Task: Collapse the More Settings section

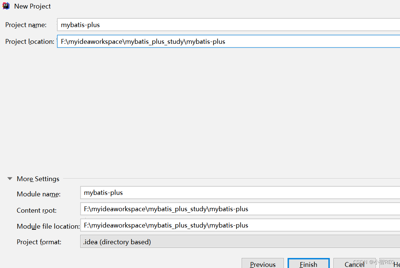Action: click(10, 179)
